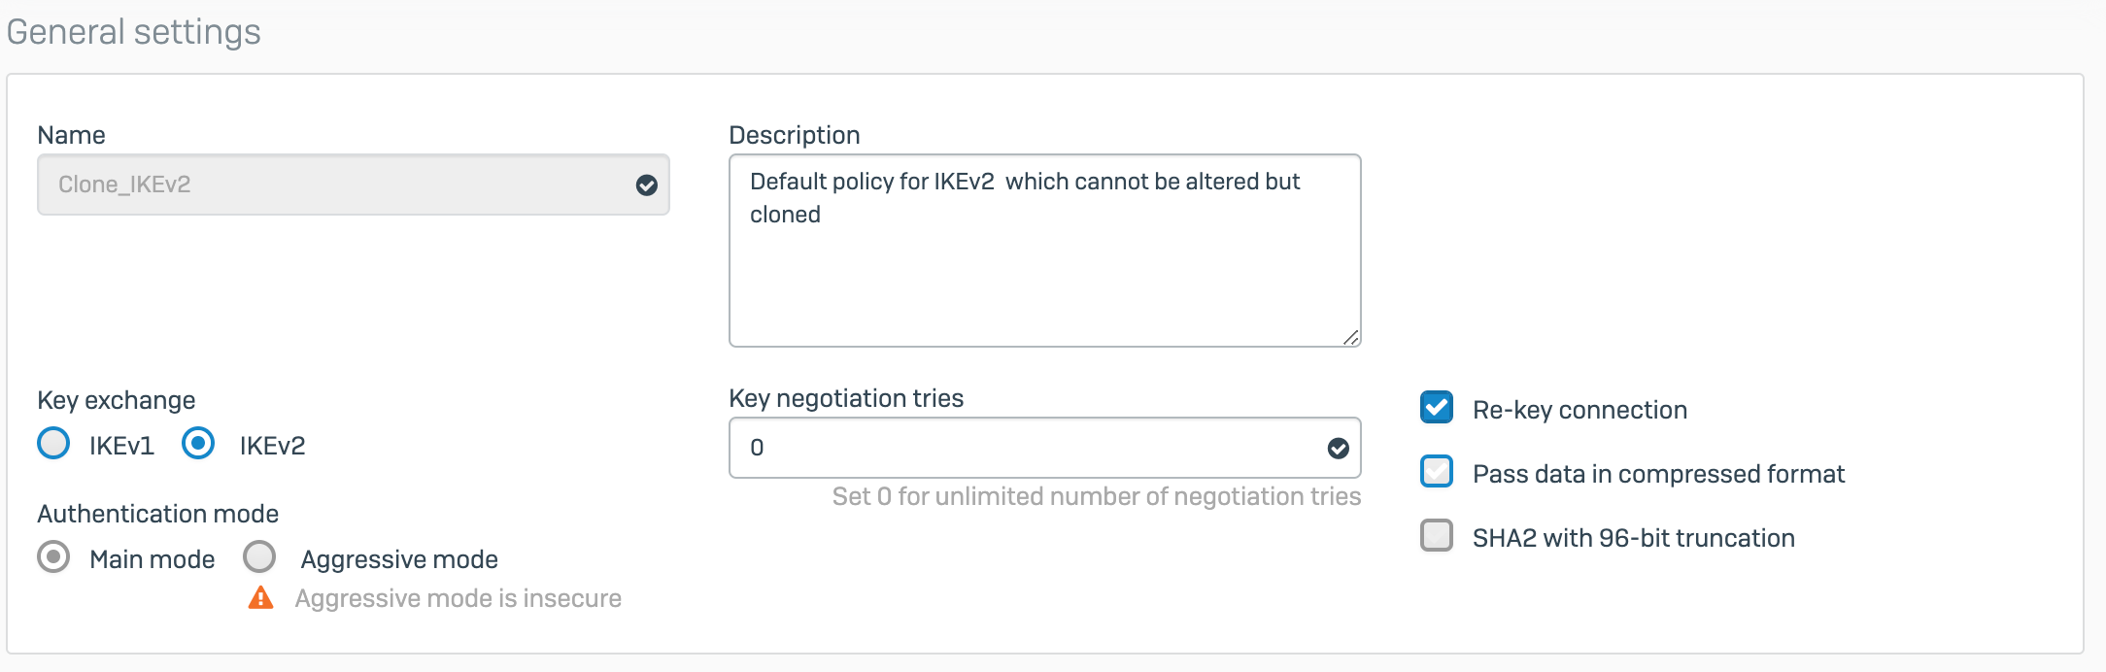This screenshot has width=2106, height=672.
Task: Enable SHA2 with 96-bit truncation checkbox
Action: coord(1437,536)
